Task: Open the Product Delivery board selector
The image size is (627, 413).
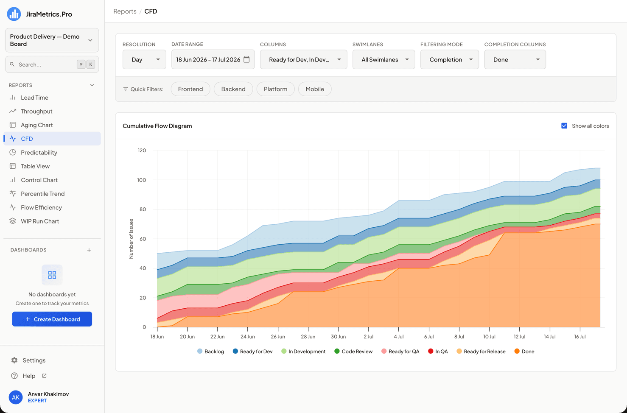Action: (x=52, y=40)
